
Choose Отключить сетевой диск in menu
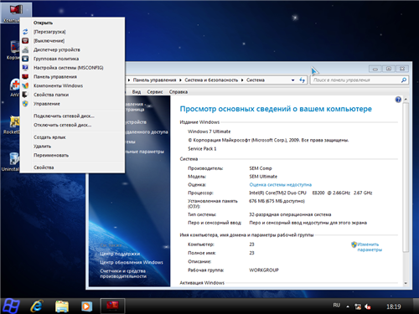click(62, 125)
